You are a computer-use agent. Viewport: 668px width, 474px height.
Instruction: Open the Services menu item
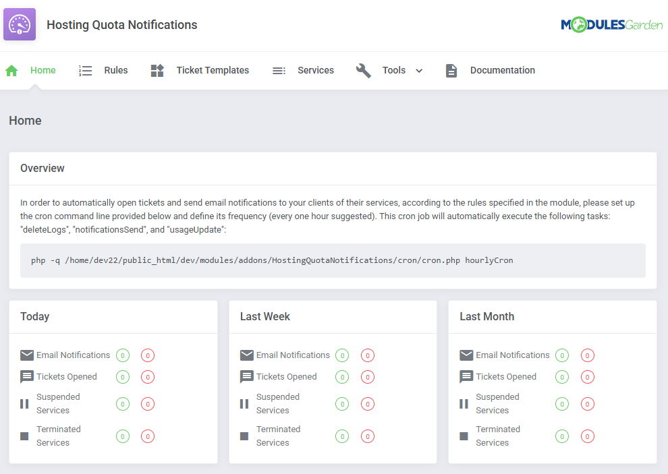pyautogui.click(x=316, y=70)
